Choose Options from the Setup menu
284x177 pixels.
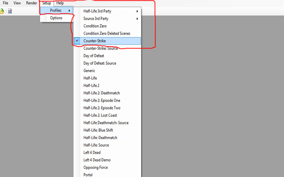click(x=56, y=18)
